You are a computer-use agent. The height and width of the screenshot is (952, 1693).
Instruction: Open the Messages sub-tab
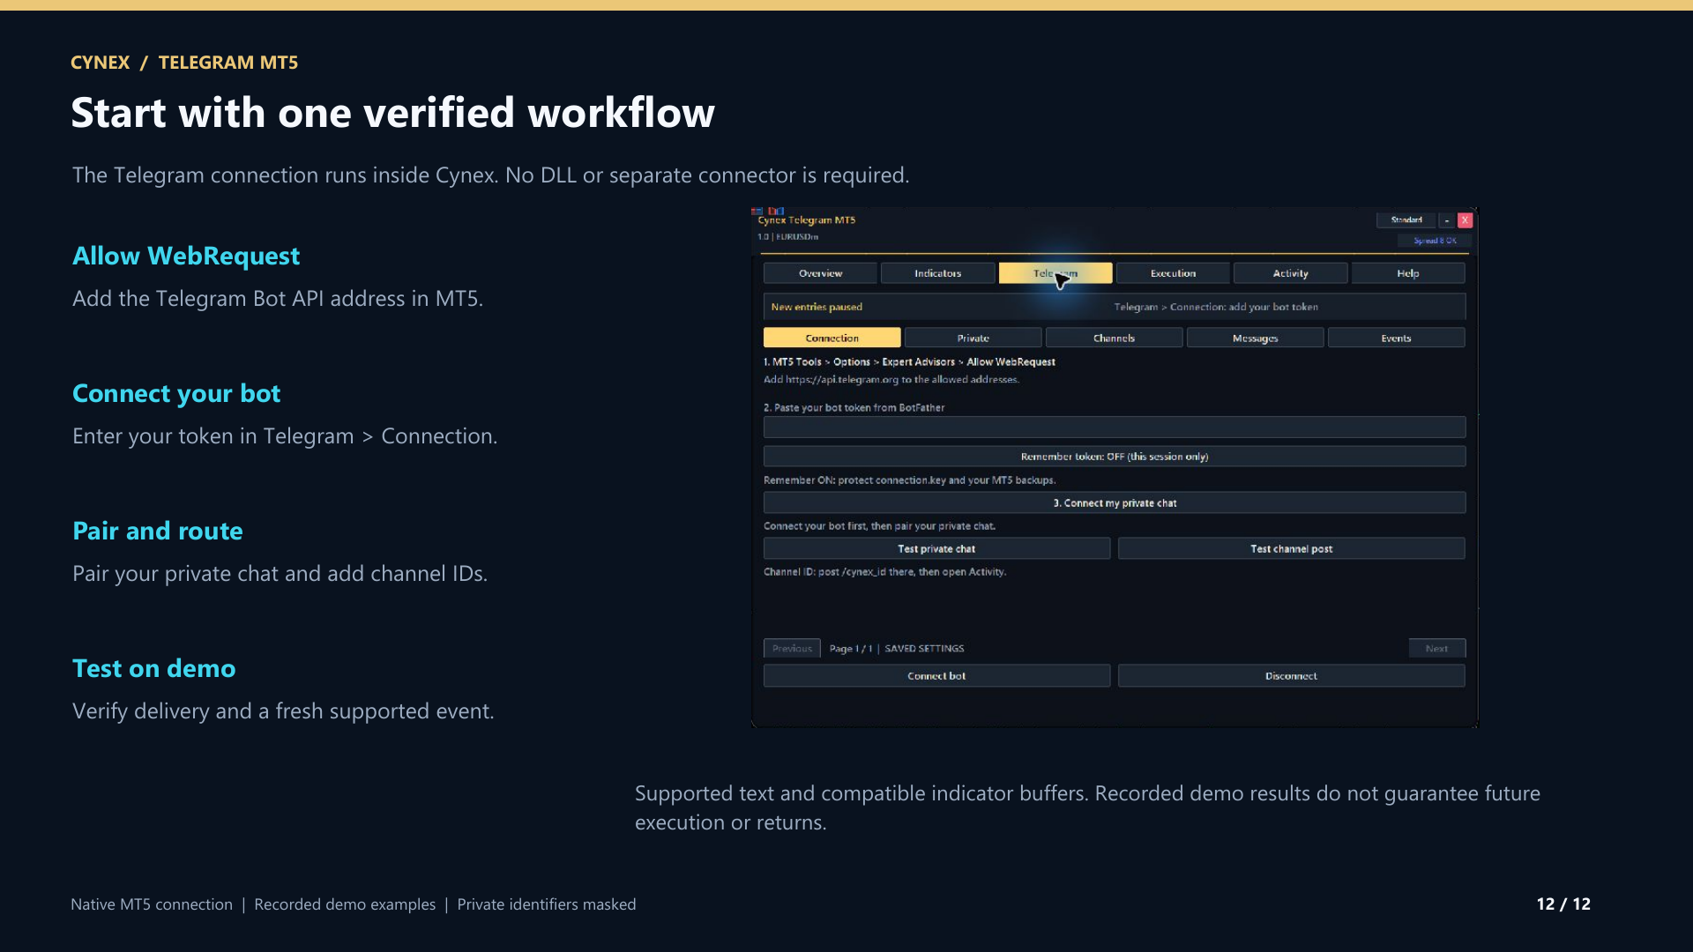1255,338
